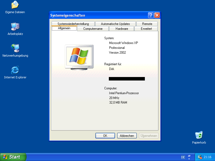
Task: Select the Papierkorb recycle bin icon
Action: click(199, 136)
